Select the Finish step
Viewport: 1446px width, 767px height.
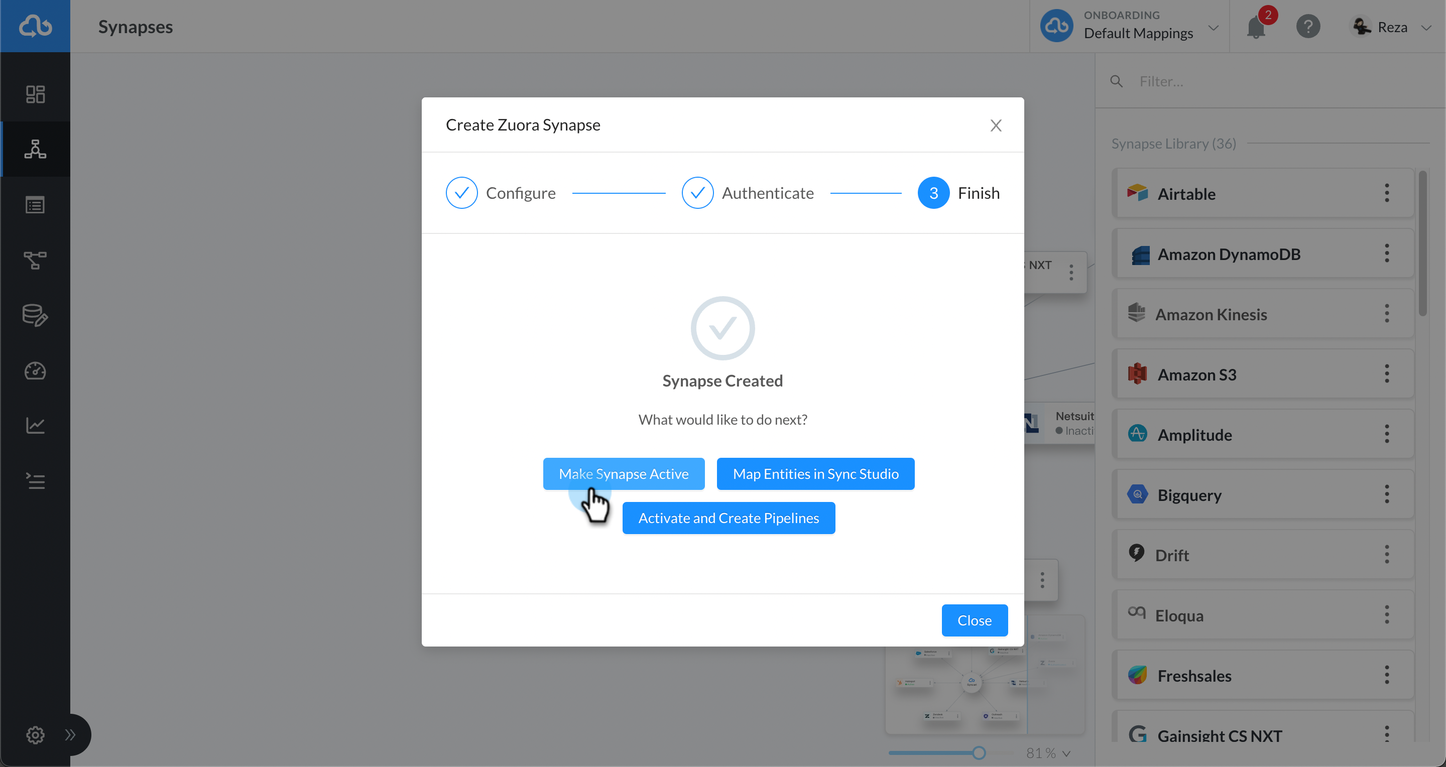(958, 192)
